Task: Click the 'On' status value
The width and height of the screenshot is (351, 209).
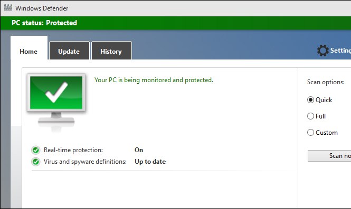Action: (x=139, y=150)
